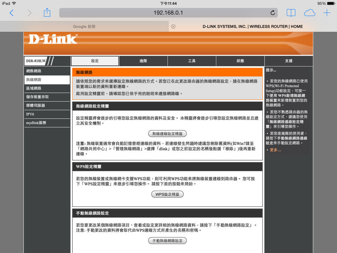The image size is (337, 253).
Task: Tap the orange 無線網路 page heading
Action: tap(168, 72)
